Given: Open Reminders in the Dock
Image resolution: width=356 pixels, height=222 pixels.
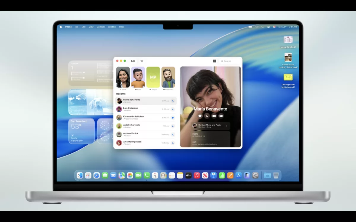Looking at the screenshot, I should click(172, 176).
